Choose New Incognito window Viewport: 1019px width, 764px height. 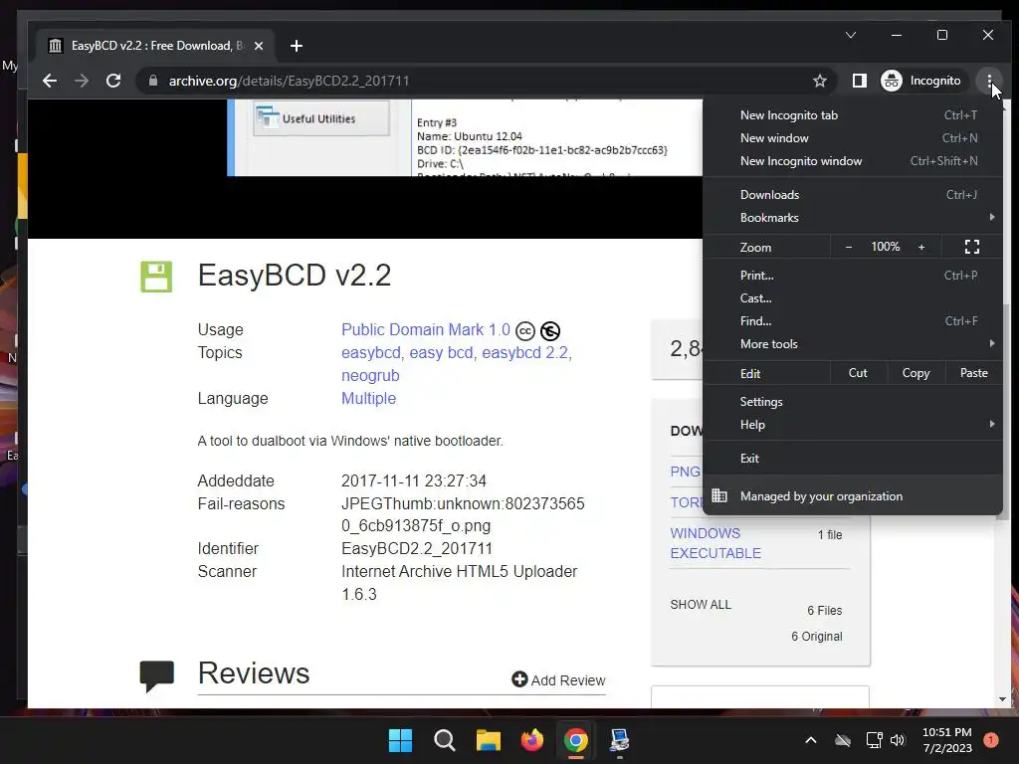click(853, 161)
